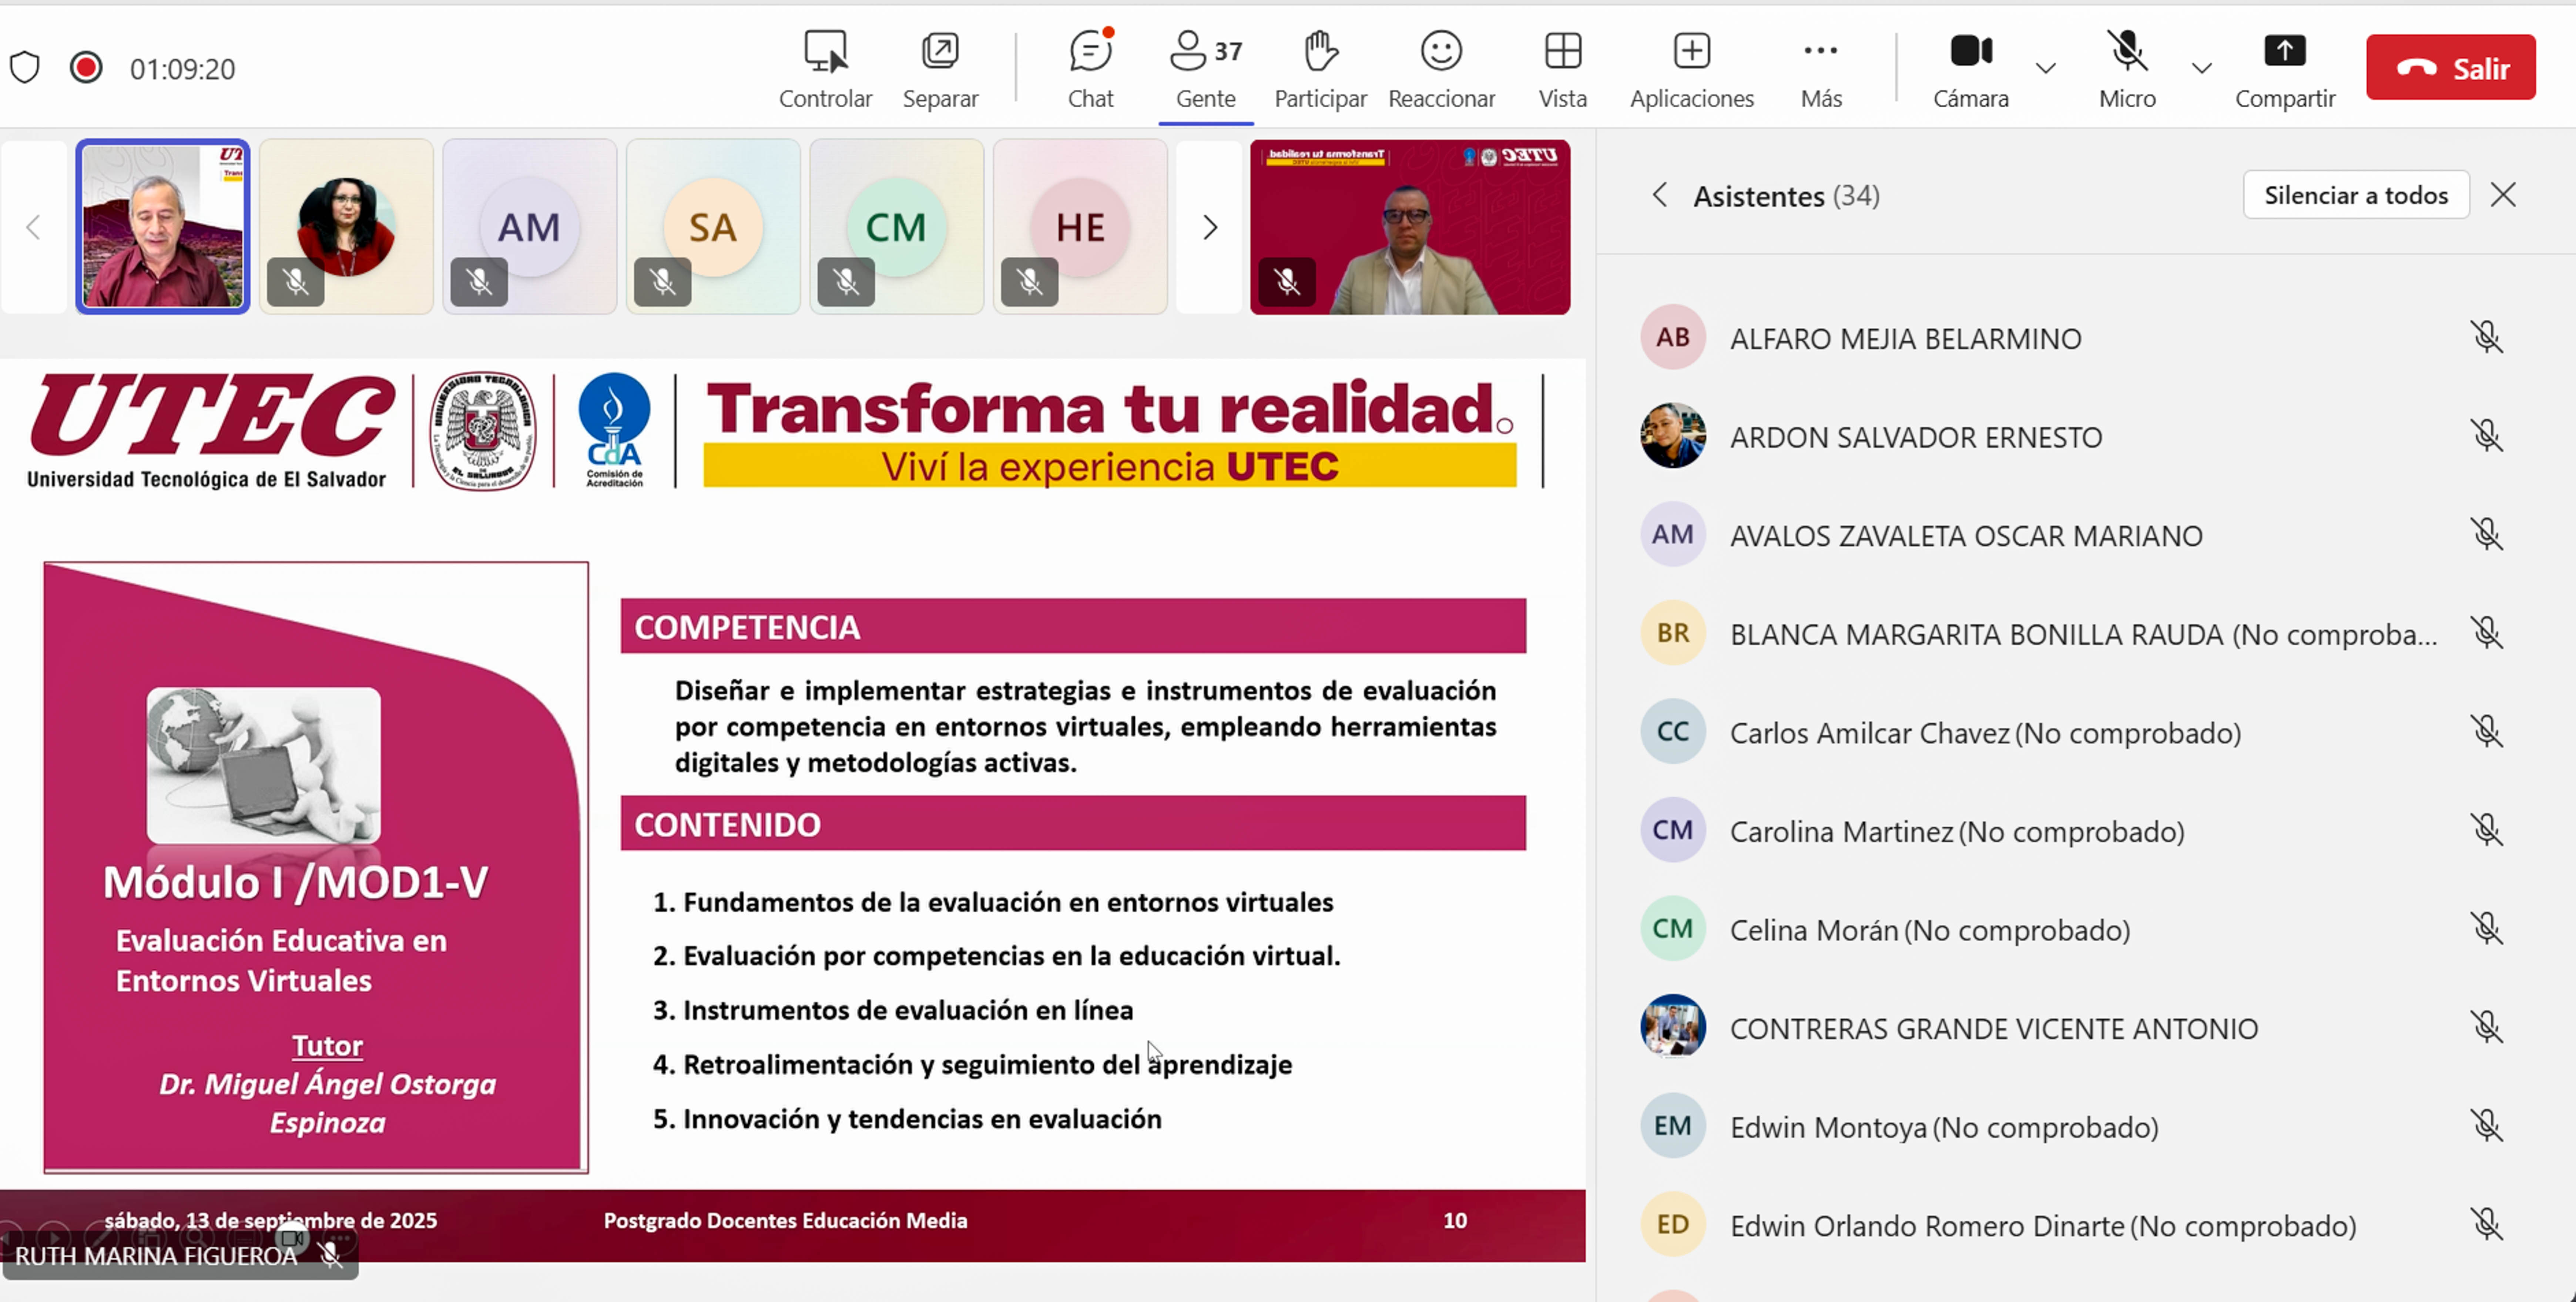Leave the meeting with Salir
Image resolution: width=2576 pixels, height=1302 pixels.
click(2450, 68)
